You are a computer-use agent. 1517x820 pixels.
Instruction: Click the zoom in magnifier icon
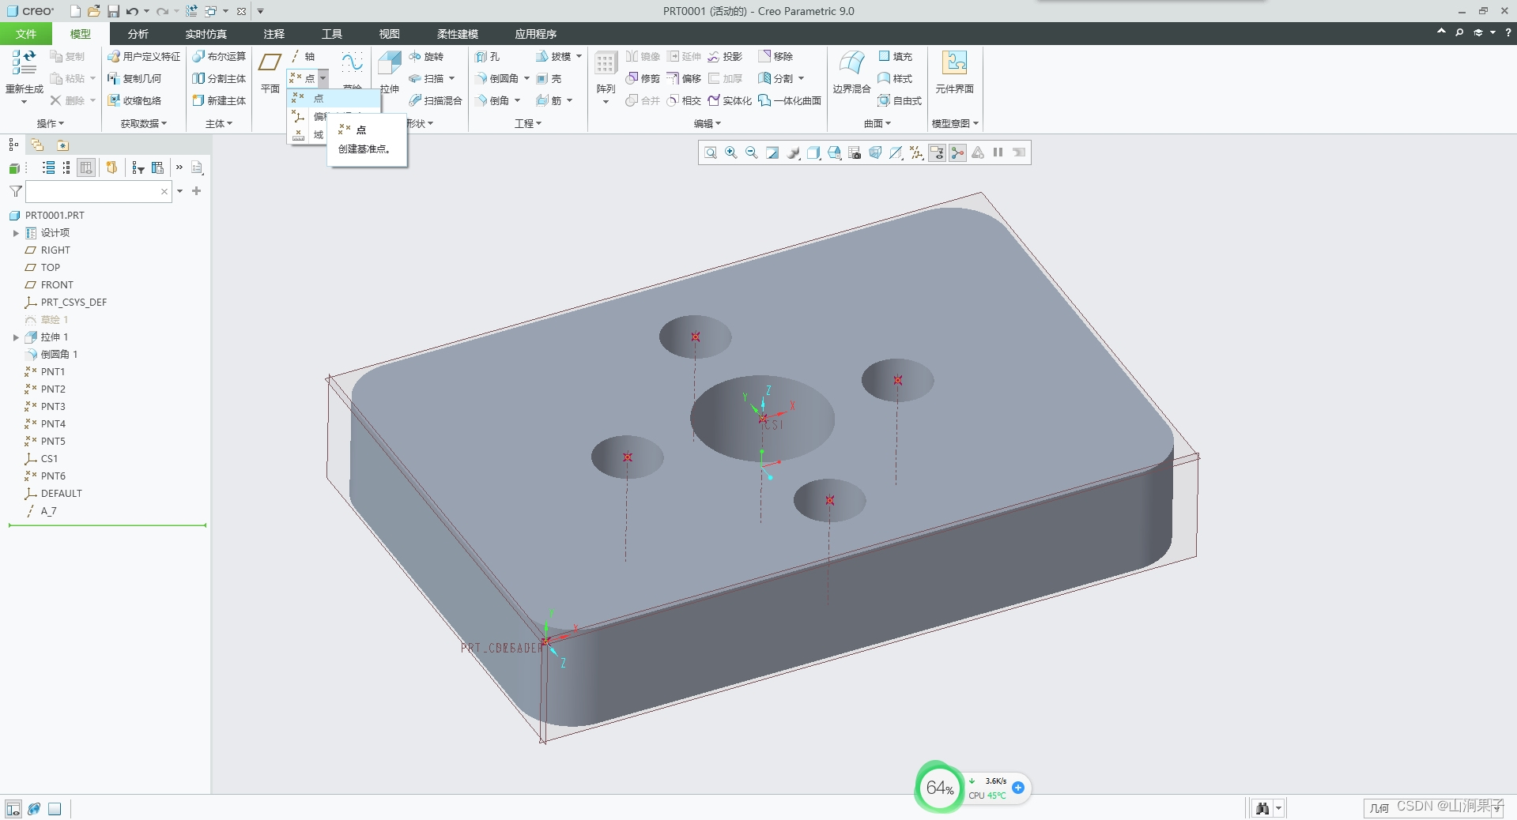(x=731, y=152)
